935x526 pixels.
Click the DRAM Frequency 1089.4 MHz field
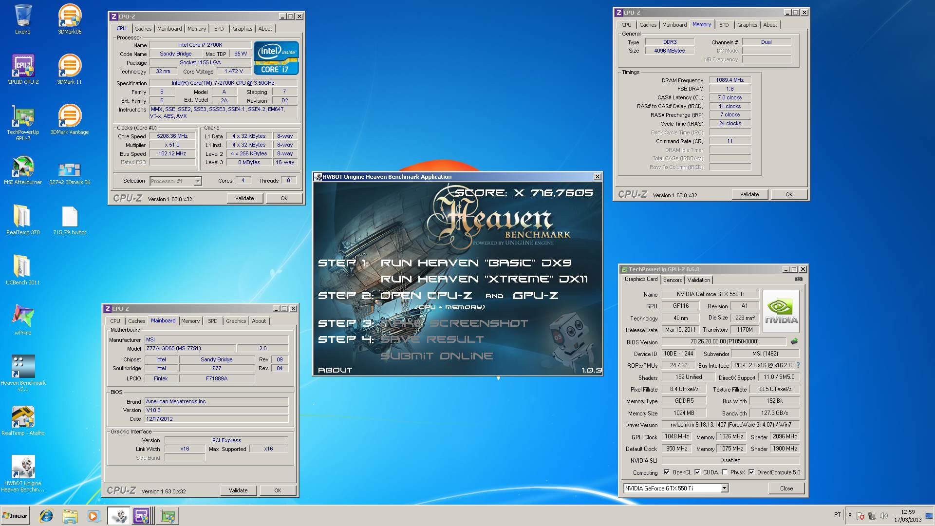tap(730, 80)
